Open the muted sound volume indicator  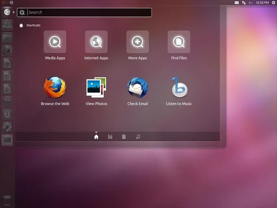pos(251,3)
